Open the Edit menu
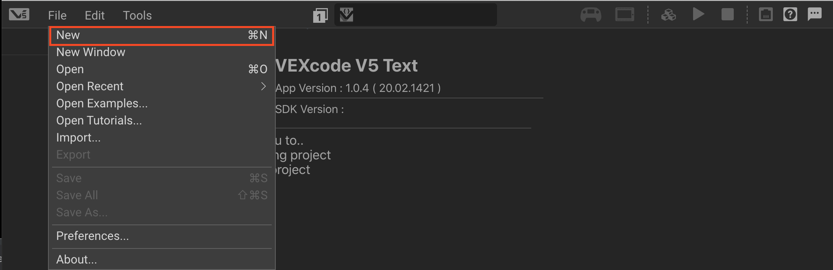The width and height of the screenshot is (833, 270). [x=94, y=15]
